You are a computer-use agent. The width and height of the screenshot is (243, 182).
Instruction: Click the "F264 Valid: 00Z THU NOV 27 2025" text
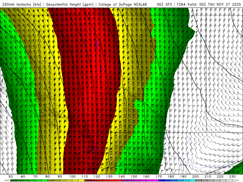pyautogui.click(x=209, y=4)
